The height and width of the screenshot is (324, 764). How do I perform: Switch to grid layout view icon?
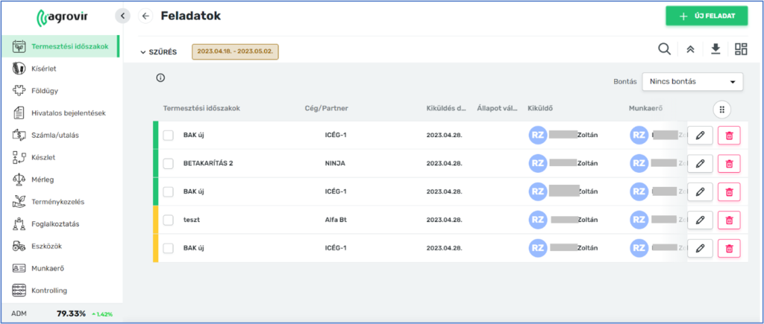click(741, 49)
